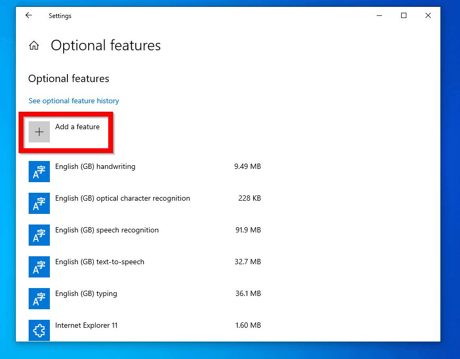The height and width of the screenshot is (359, 460).
Task: Click the English (GB) typing language icon
Action: [39, 299]
